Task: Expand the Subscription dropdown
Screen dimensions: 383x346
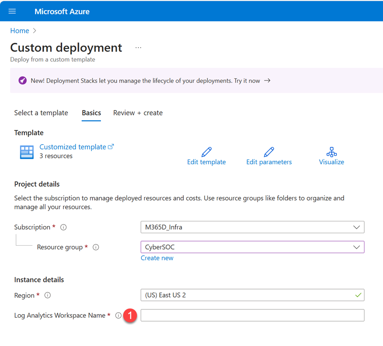Action: click(252, 227)
